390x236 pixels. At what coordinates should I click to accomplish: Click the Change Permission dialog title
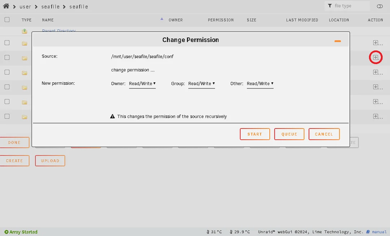191,40
